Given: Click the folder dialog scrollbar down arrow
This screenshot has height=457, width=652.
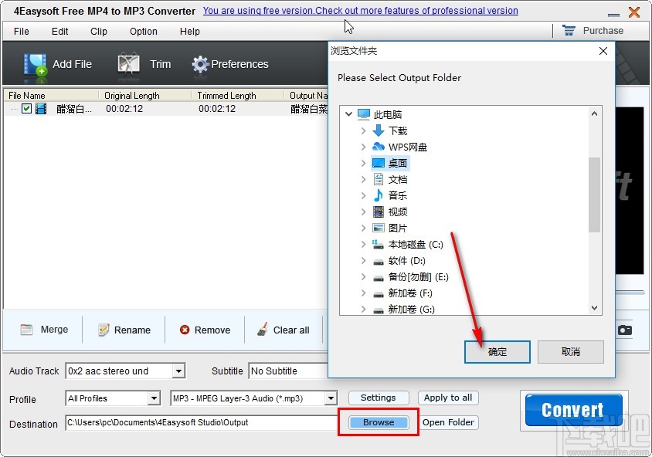Looking at the screenshot, I should pos(594,308).
